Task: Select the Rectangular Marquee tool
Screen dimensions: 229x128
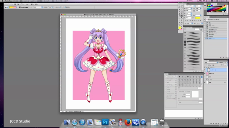Action: [179, 5]
